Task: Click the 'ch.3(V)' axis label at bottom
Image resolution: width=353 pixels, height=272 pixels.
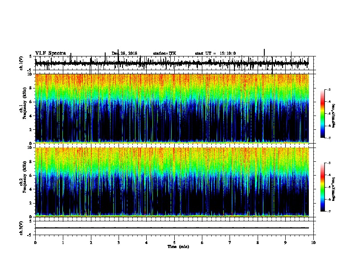Action: tap(21, 228)
